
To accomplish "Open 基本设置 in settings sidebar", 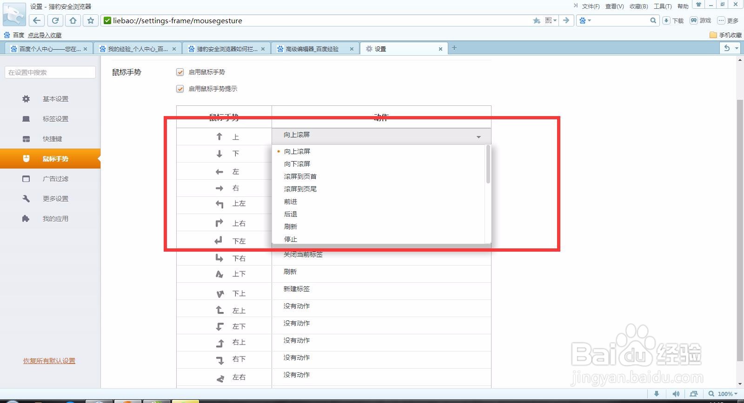I will (x=50, y=99).
